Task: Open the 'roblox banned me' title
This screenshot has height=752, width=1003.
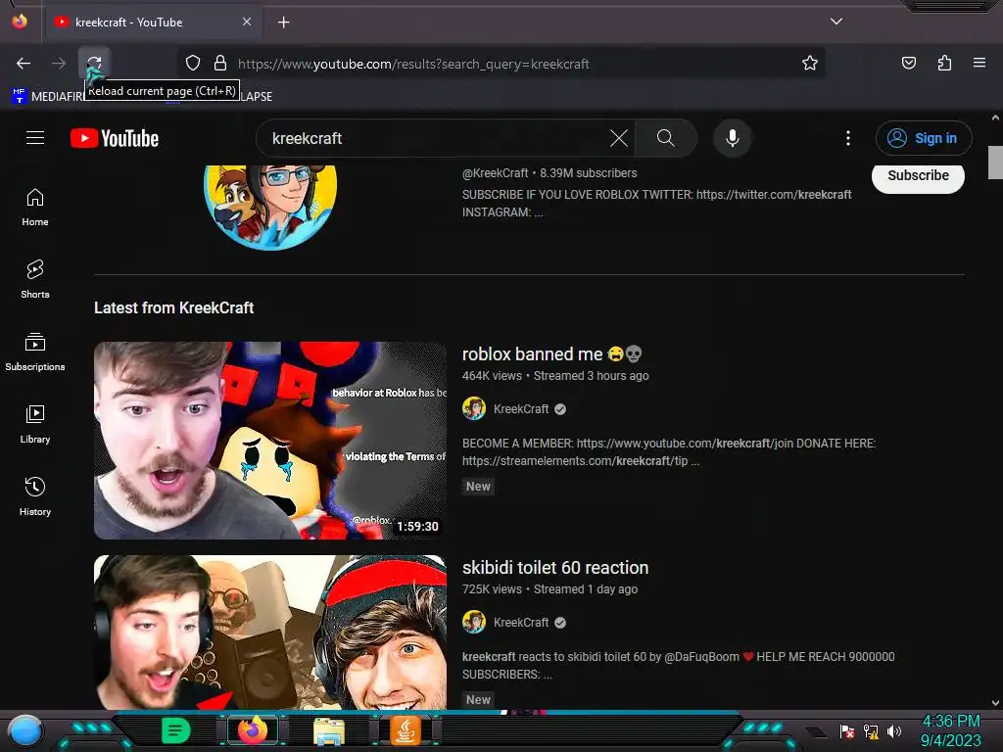Action: click(x=552, y=354)
